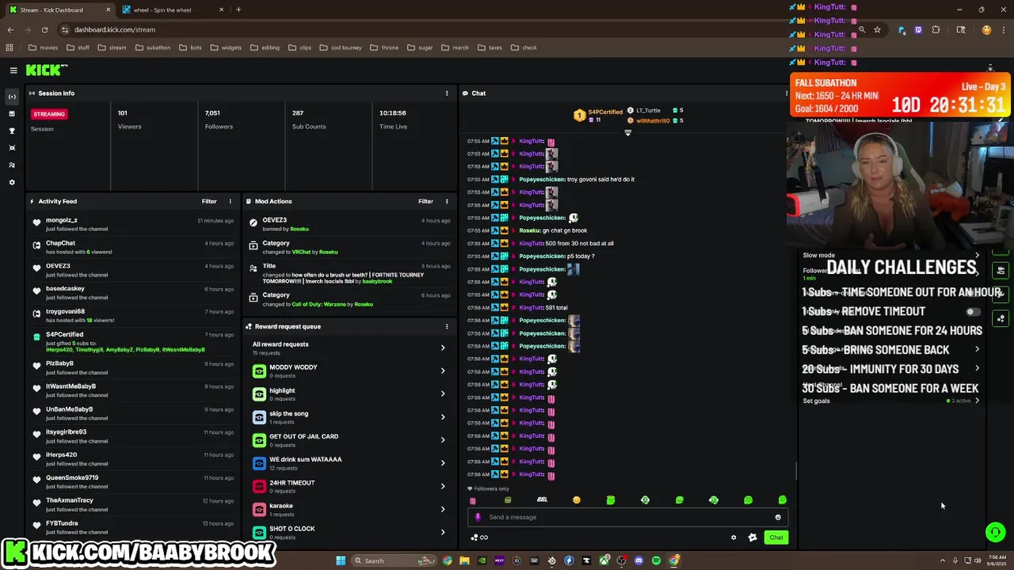Select the Stream sidebar icon

tap(12, 97)
